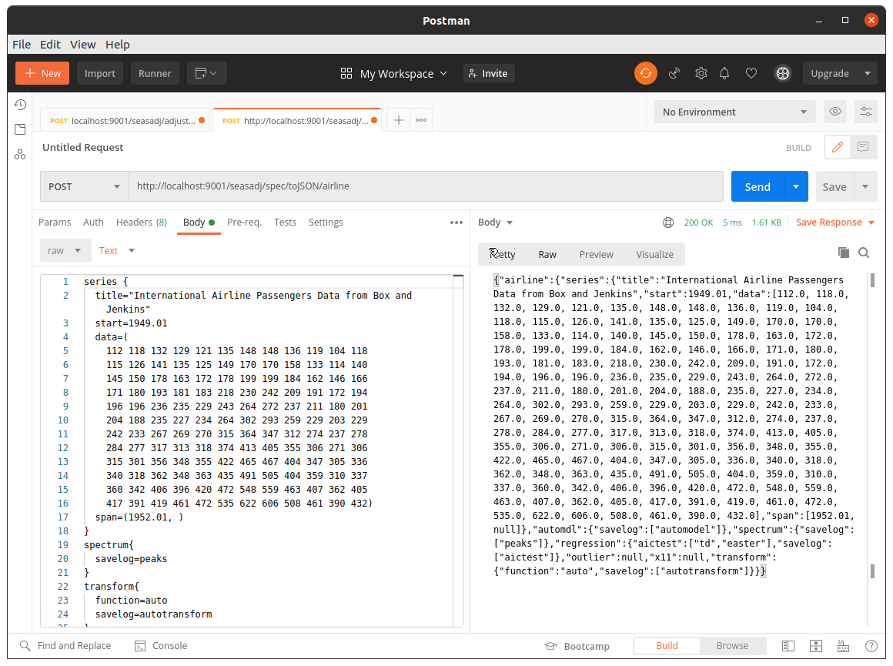The image size is (893, 666).
Task: Open the notifications bell
Action: tap(724, 73)
